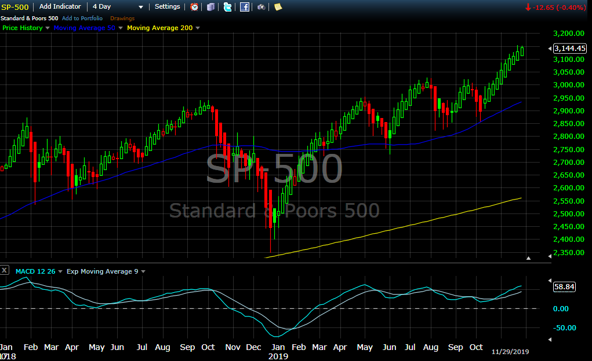The height and width of the screenshot is (361, 592).
Task: Click the left-pointing arrow beside the 2,350.00 label
Action: (550, 256)
